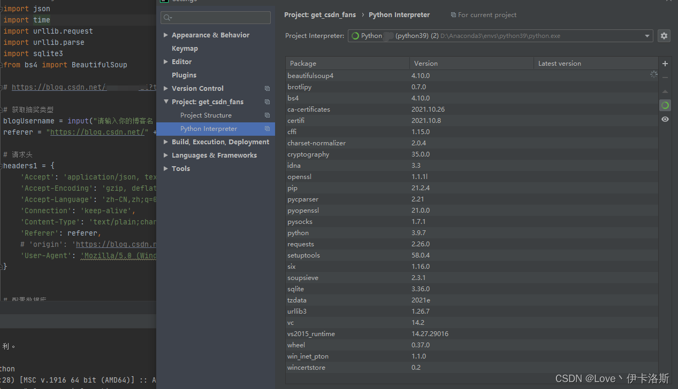This screenshot has width=678, height=389.
Task: Click the icon before For current project
Action: [x=453, y=15]
